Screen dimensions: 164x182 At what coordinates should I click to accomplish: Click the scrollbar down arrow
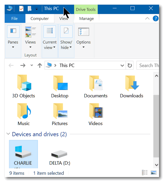tap(156, 165)
